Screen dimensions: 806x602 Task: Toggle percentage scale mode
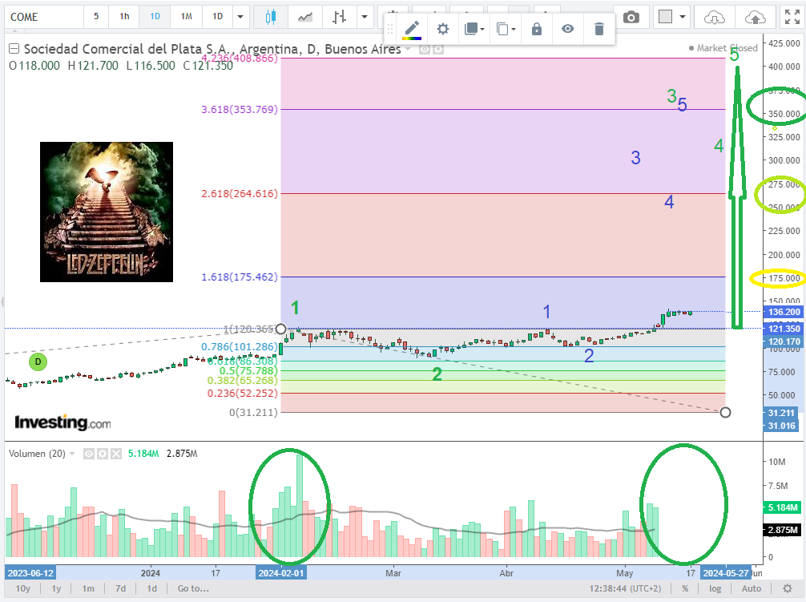(x=685, y=588)
